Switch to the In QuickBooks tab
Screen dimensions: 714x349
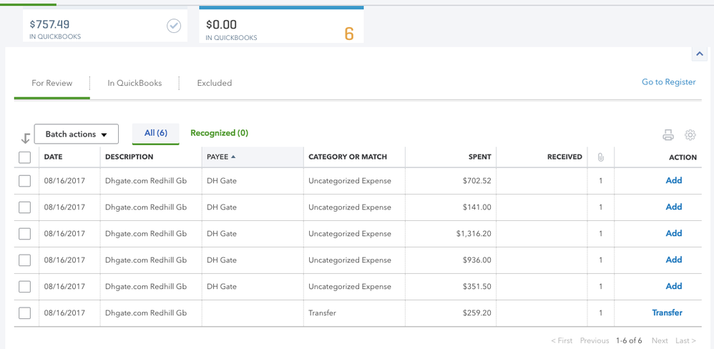point(135,83)
